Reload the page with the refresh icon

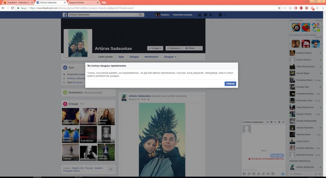tap(12, 8)
